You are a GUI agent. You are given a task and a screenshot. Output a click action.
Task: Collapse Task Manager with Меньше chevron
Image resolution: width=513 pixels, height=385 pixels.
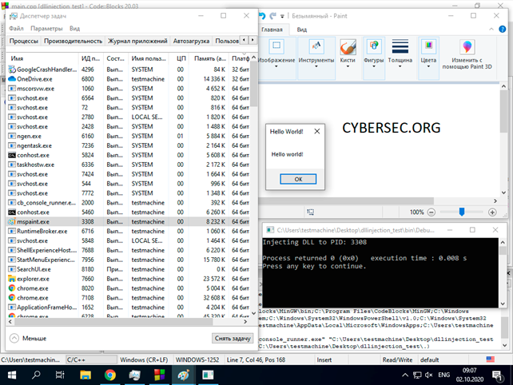[14, 338]
